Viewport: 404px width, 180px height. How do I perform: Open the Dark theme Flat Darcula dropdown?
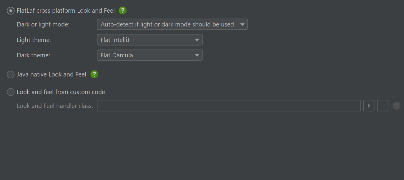150,55
